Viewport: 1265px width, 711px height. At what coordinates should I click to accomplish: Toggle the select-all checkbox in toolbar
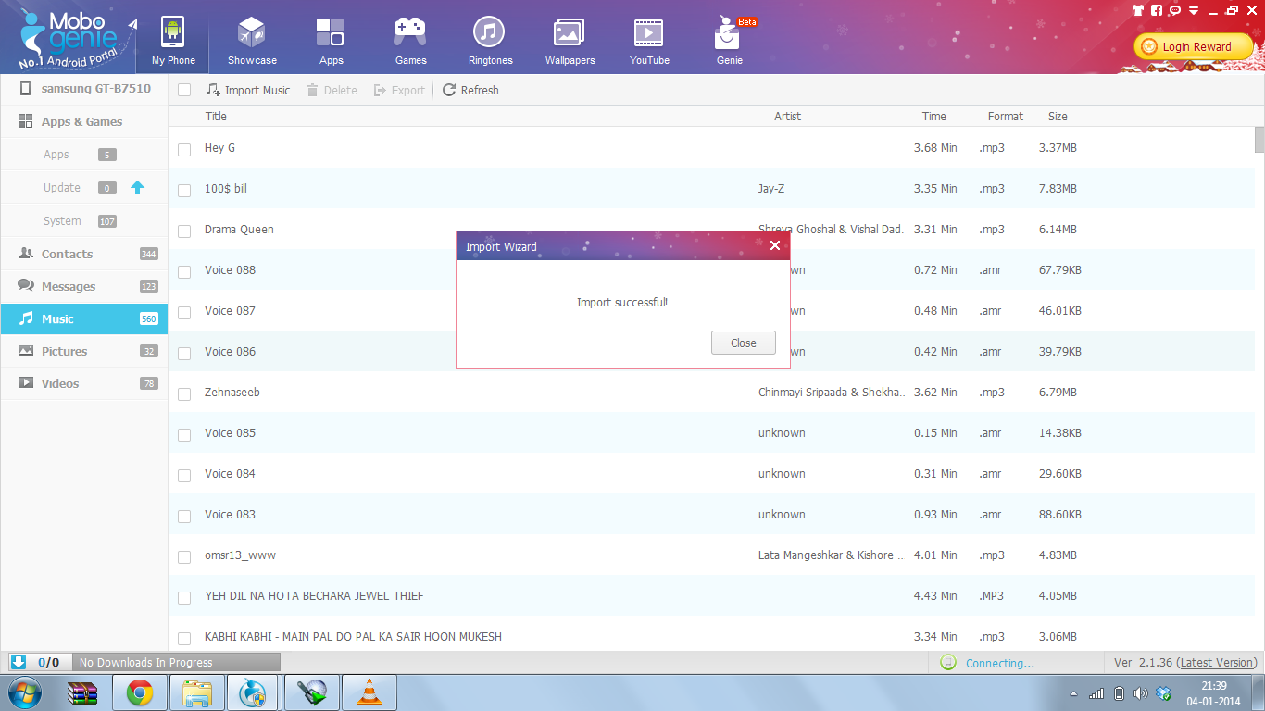[184, 90]
